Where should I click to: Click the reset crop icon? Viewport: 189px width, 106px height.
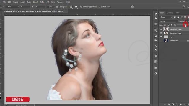pyautogui.click(x=133, y=6)
